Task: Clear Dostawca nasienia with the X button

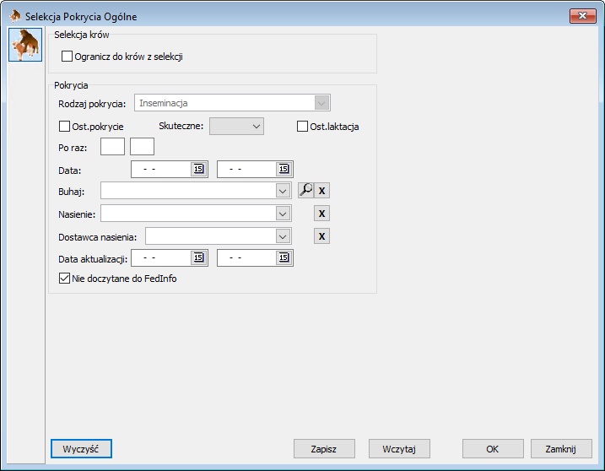Action: coord(322,236)
